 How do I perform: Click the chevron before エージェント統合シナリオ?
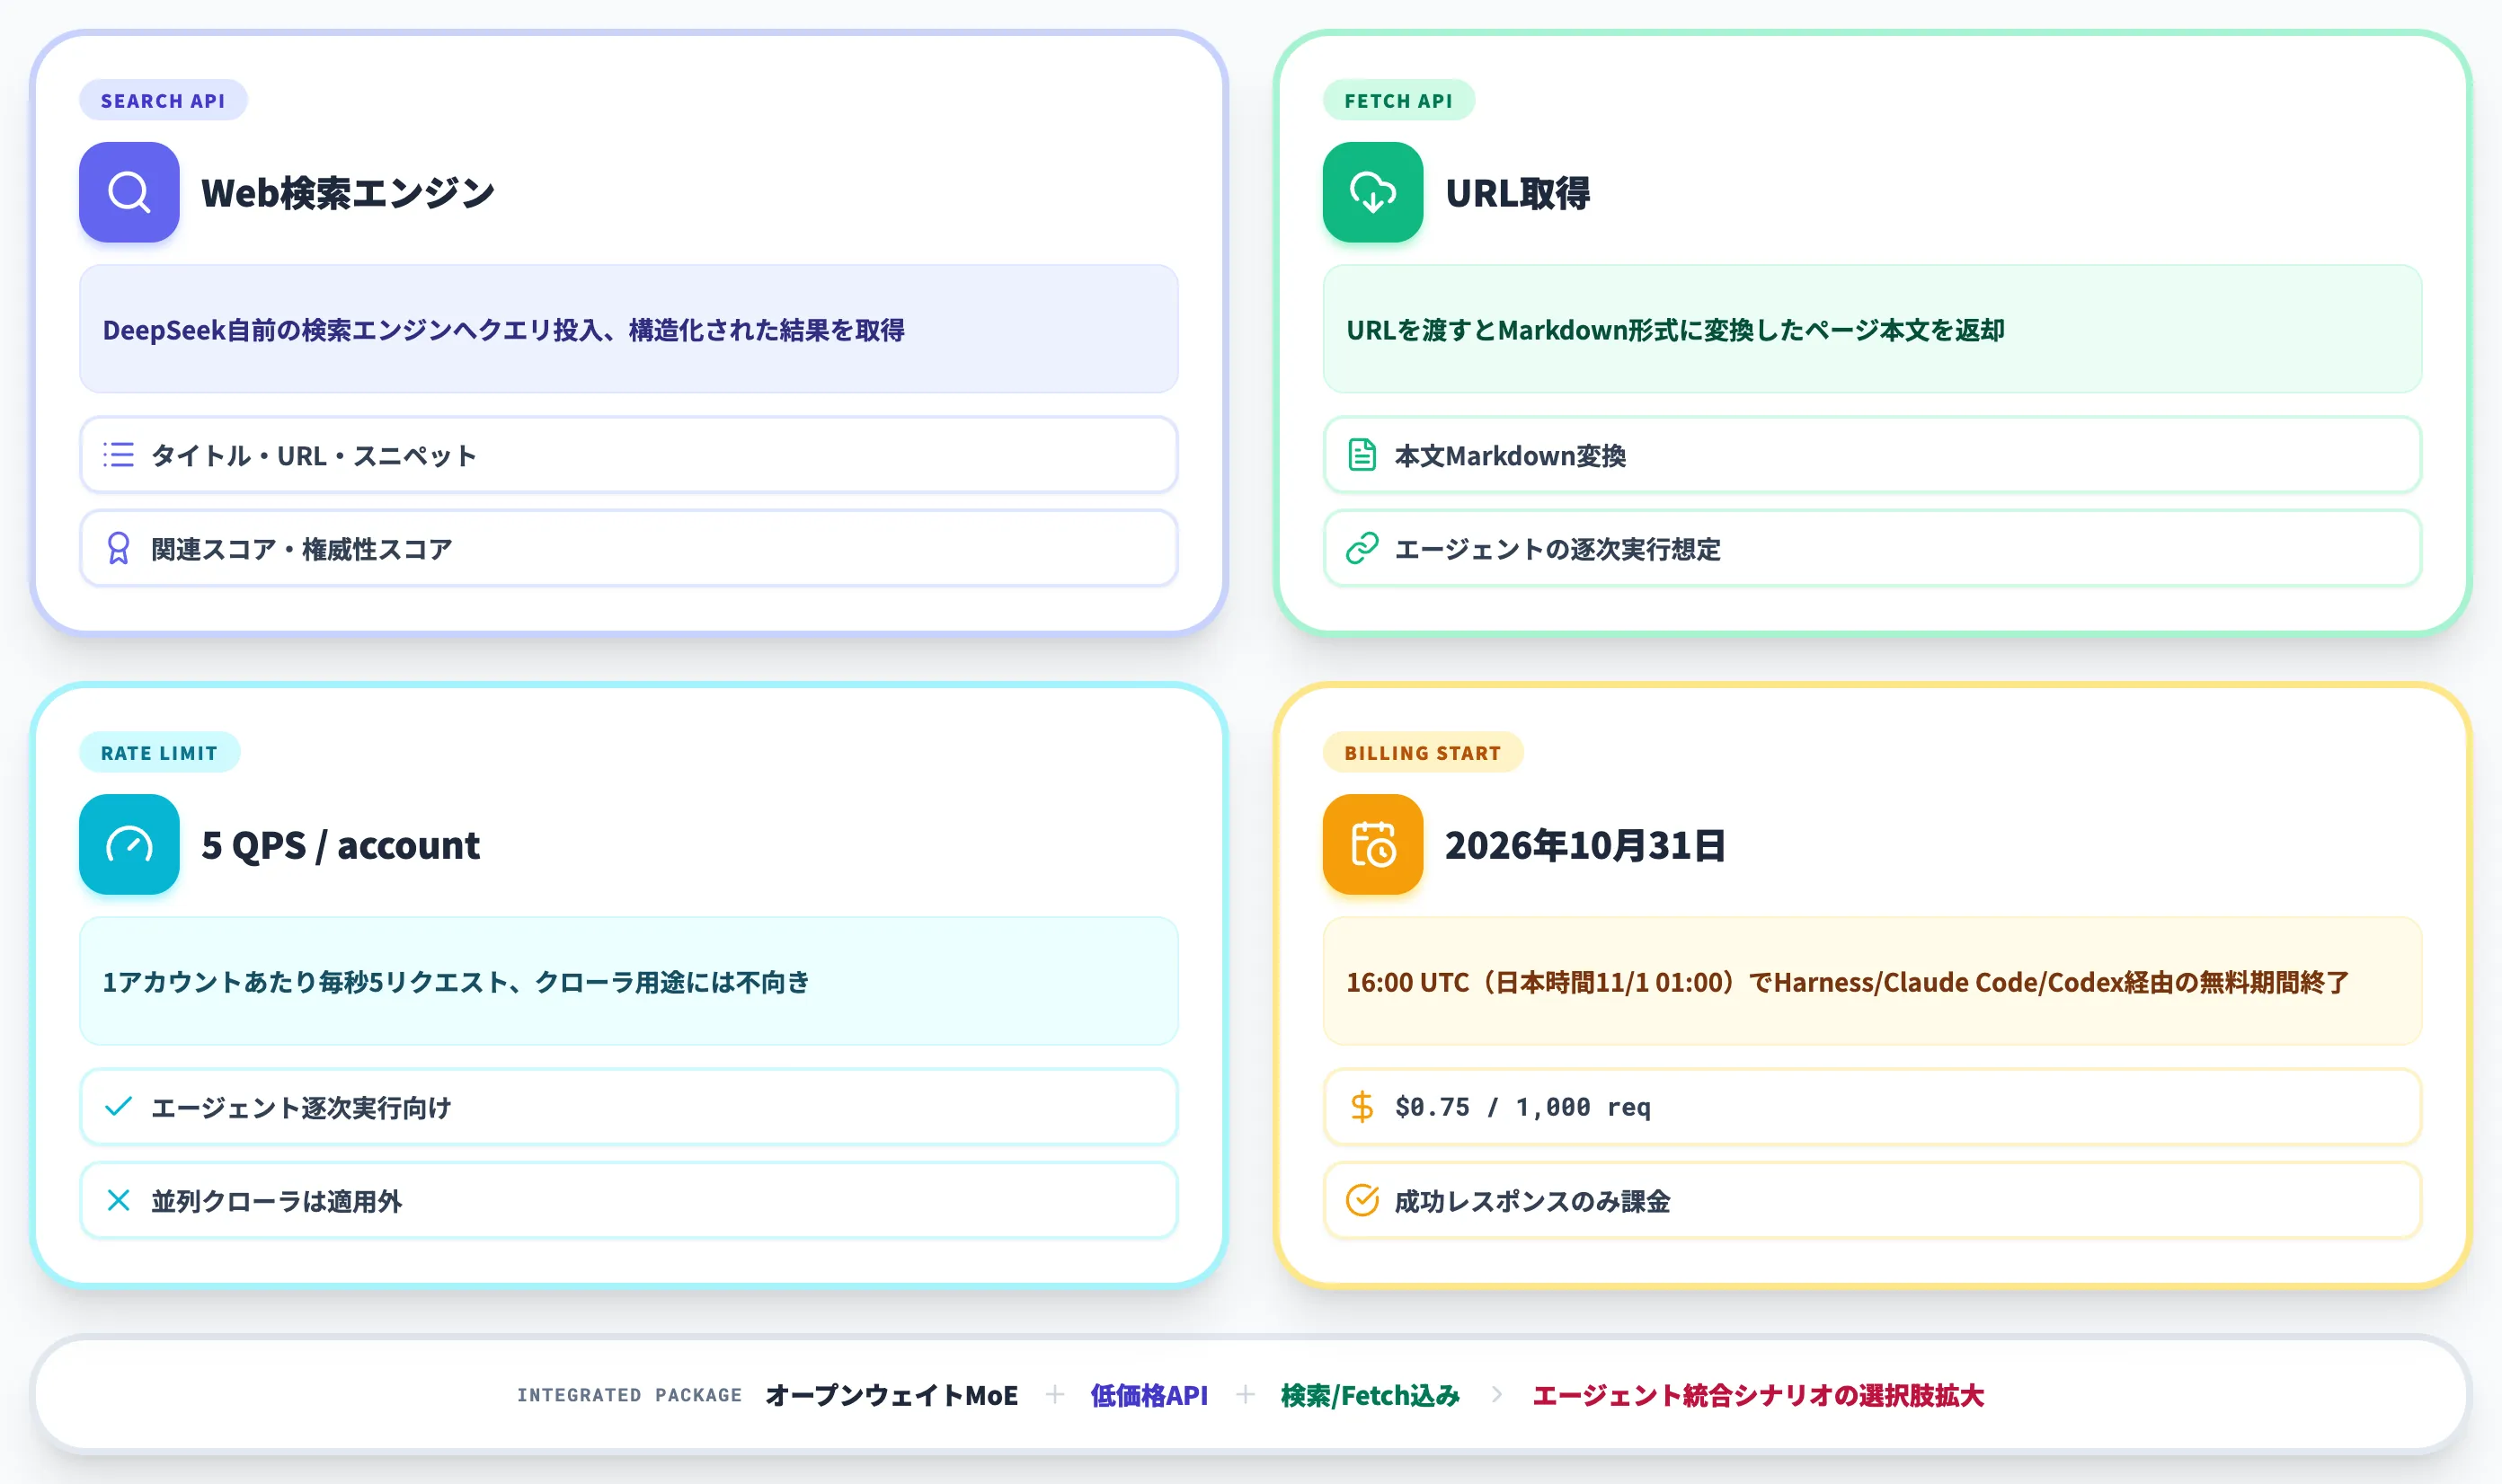[1495, 1394]
